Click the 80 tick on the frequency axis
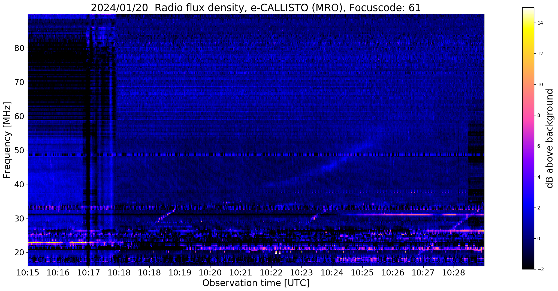 click(x=19, y=48)
